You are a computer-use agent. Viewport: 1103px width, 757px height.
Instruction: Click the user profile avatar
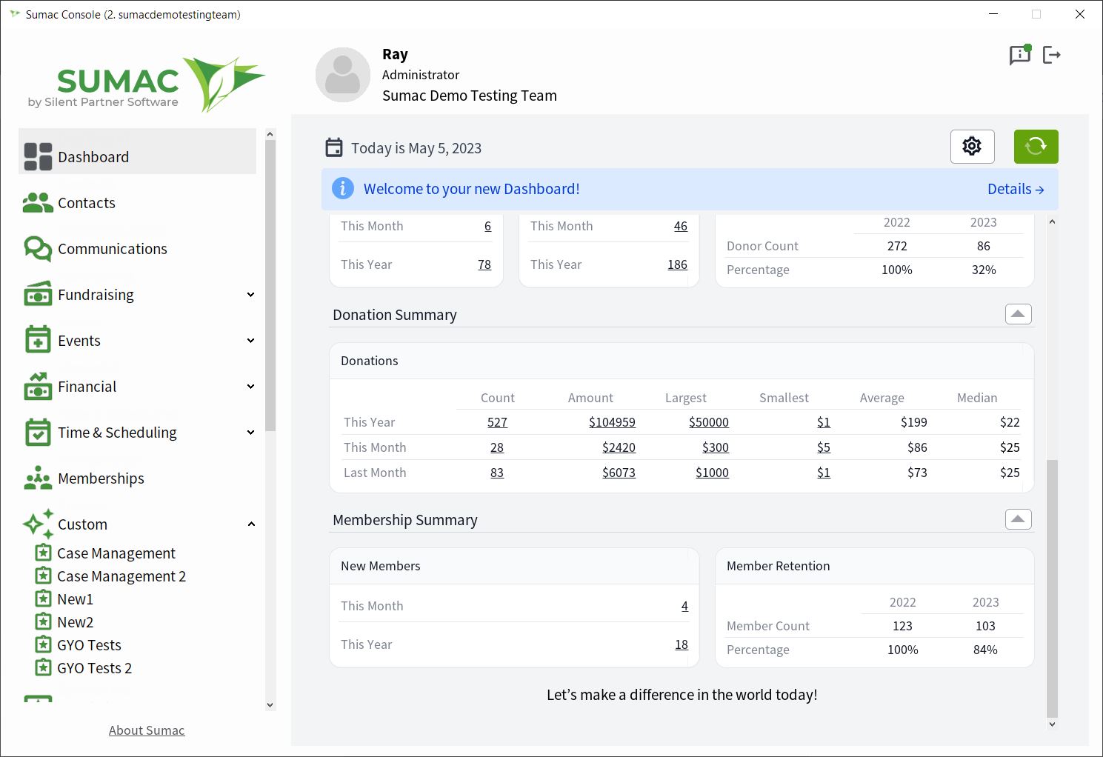(x=343, y=75)
